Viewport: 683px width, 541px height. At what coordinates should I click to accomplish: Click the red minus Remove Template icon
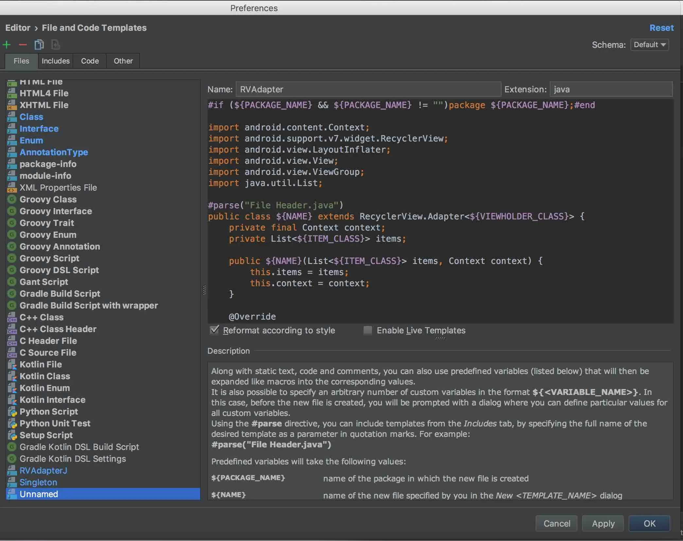[x=23, y=45]
